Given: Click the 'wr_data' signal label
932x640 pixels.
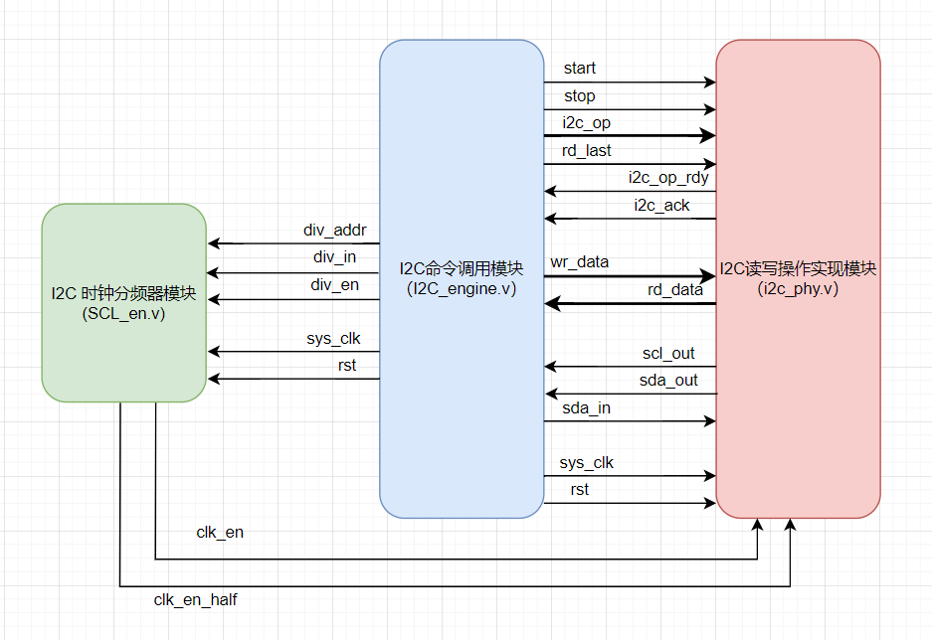Looking at the screenshot, I should coord(580,261).
